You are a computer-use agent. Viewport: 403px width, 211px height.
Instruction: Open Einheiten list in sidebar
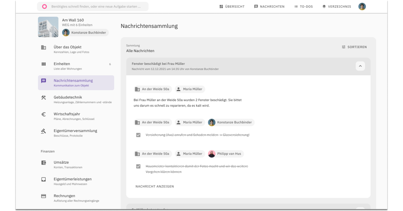click(x=76, y=66)
